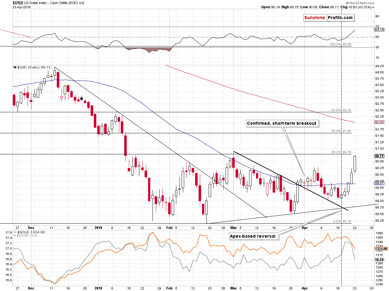The width and height of the screenshot is (389, 291).
Task: Click the 61.8%: 92.42 Fibonacci label
Action: (x=341, y=110)
